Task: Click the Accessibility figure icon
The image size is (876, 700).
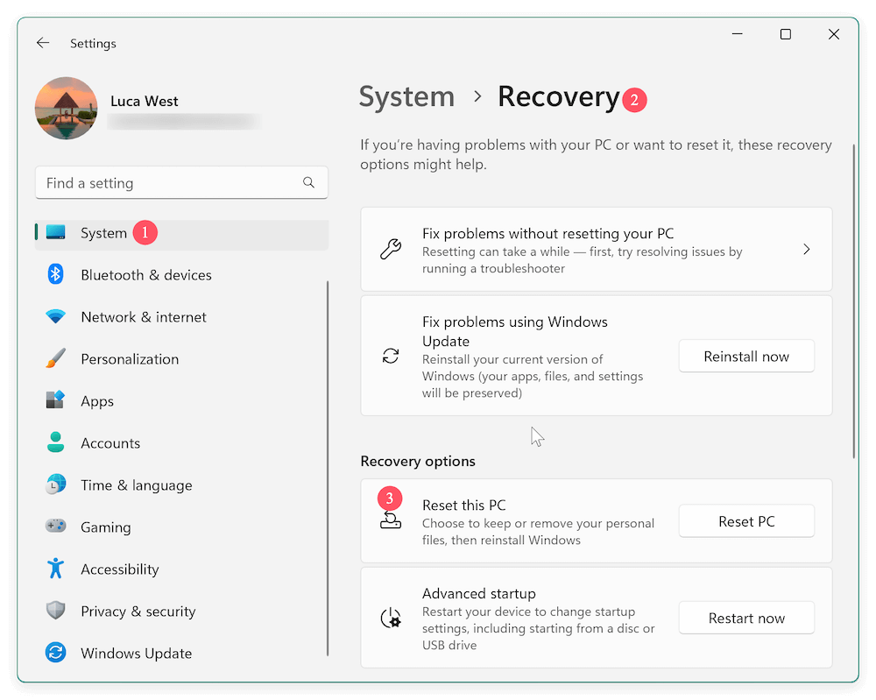Action: click(55, 569)
